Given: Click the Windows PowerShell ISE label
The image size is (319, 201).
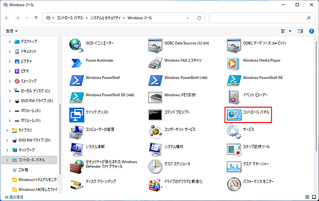Looking at the screenshot, I should pyautogui.click(x=263, y=77).
